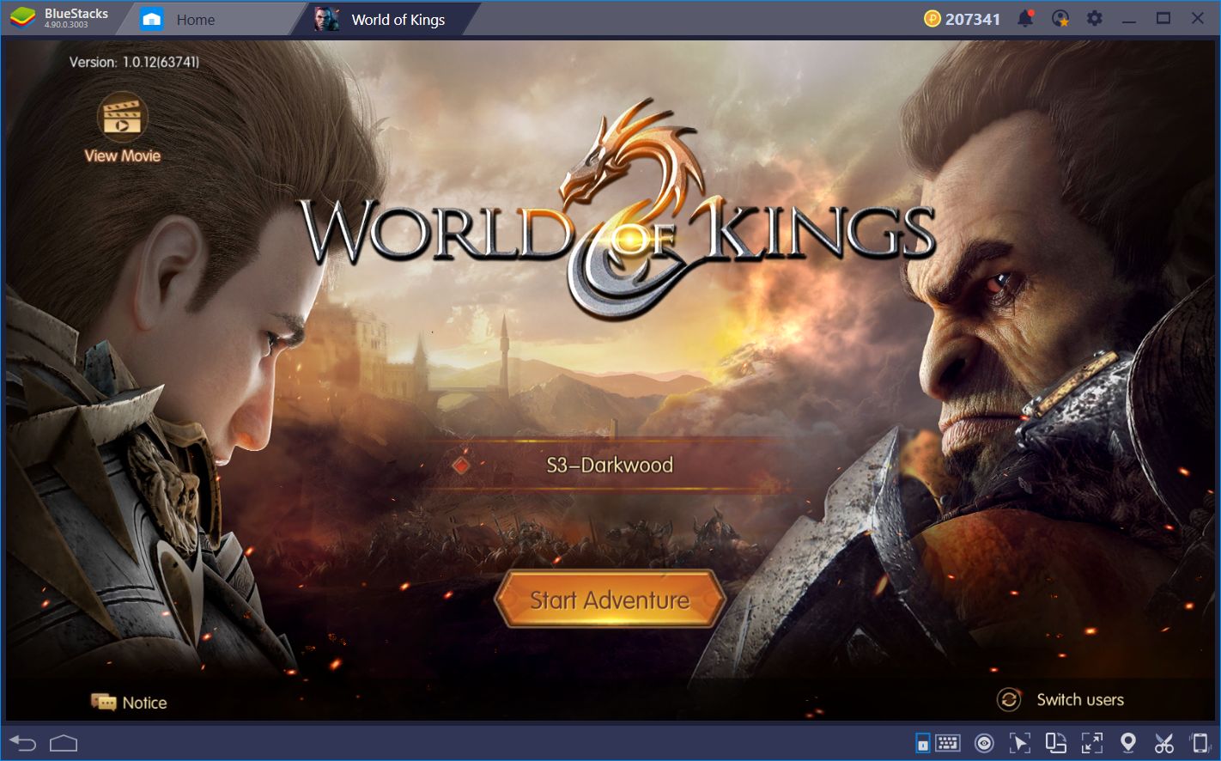Click the Switch users button
This screenshot has height=761, width=1221.
click(1060, 700)
